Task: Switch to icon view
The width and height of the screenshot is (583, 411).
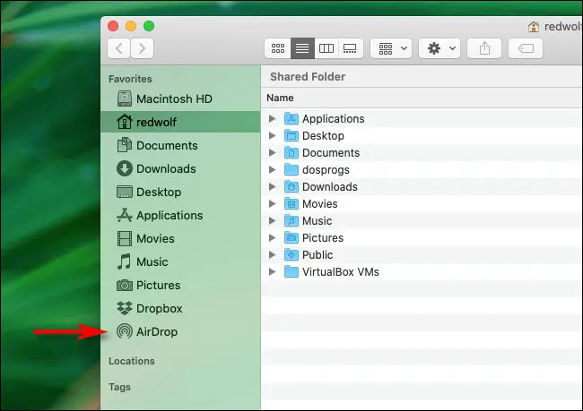Action: (x=278, y=48)
